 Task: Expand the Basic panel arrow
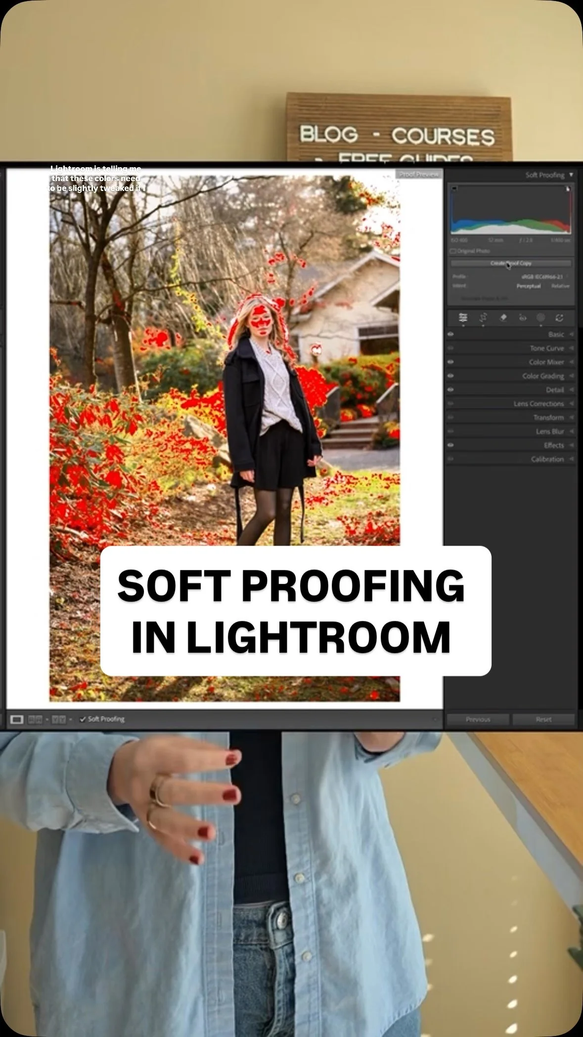point(571,334)
